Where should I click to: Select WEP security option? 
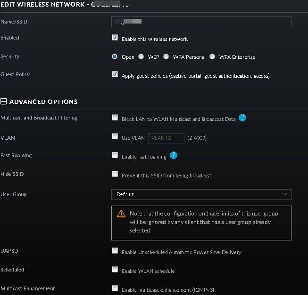141,56
